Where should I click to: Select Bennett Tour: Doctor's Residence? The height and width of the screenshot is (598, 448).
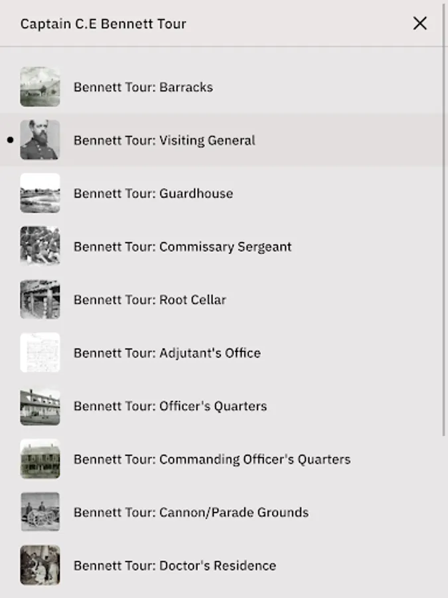(175, 565)
